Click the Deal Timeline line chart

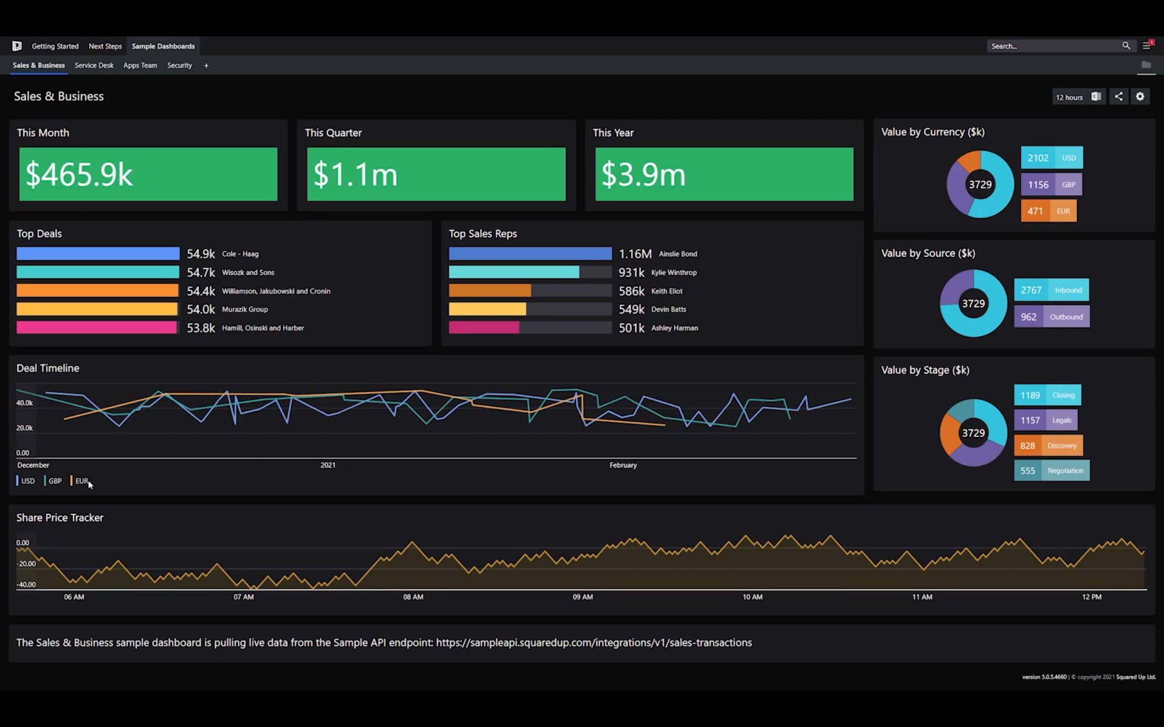436,420
